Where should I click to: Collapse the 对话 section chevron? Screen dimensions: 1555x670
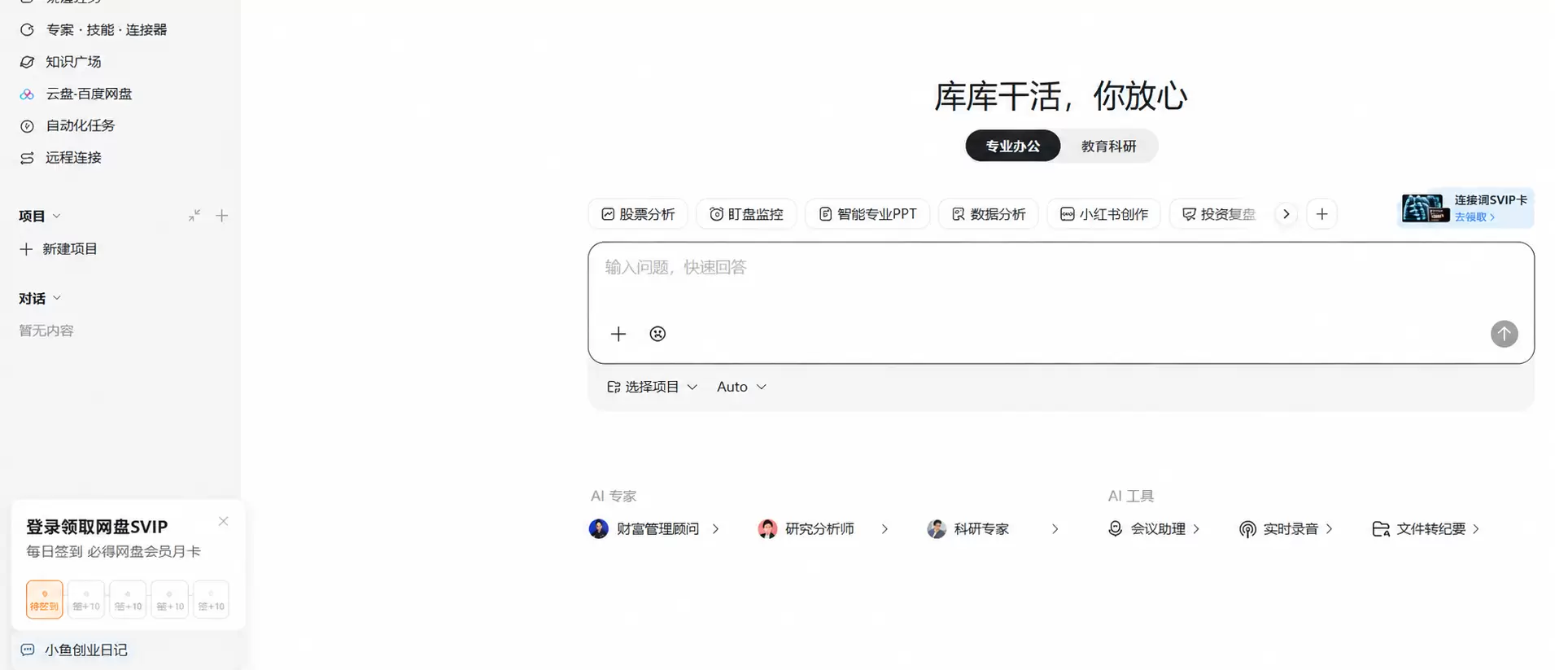point(57,298)
